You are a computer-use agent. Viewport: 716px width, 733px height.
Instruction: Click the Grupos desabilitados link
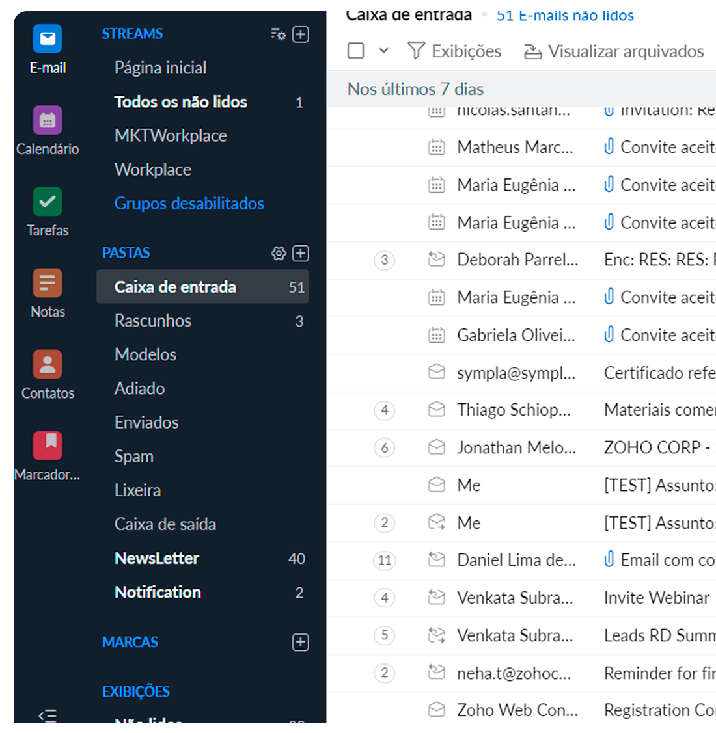189,204
